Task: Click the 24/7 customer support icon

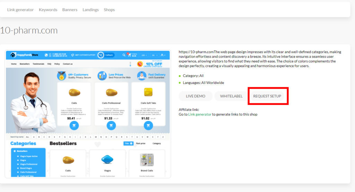Action: (73, 55)
